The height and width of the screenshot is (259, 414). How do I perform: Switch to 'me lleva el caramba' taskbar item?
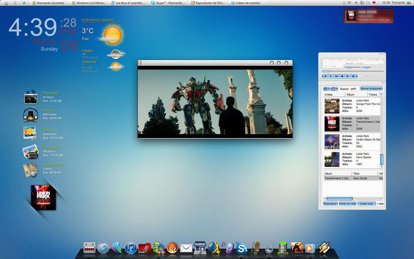click(x=128, y=3)
